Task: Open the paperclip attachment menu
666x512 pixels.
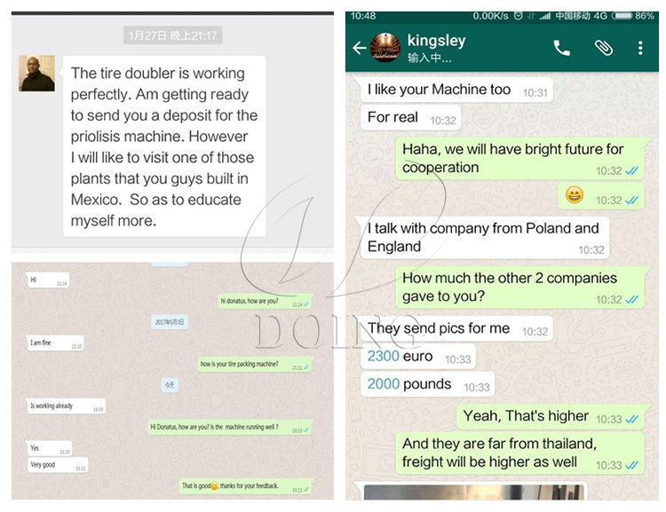Action: tap(603, 48)
